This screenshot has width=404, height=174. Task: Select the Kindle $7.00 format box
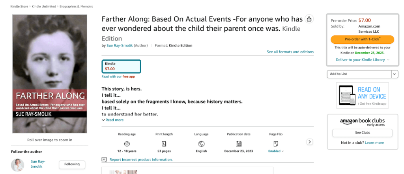[x=121, y=66]
